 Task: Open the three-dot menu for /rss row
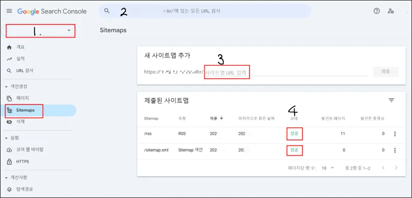[394, 134]
